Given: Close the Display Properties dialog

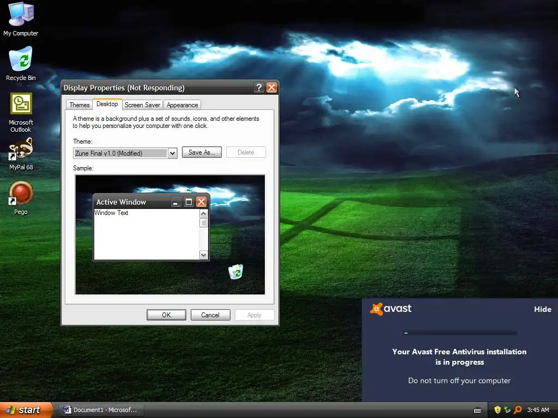Looking at the screenshot, I should (271, 88).
